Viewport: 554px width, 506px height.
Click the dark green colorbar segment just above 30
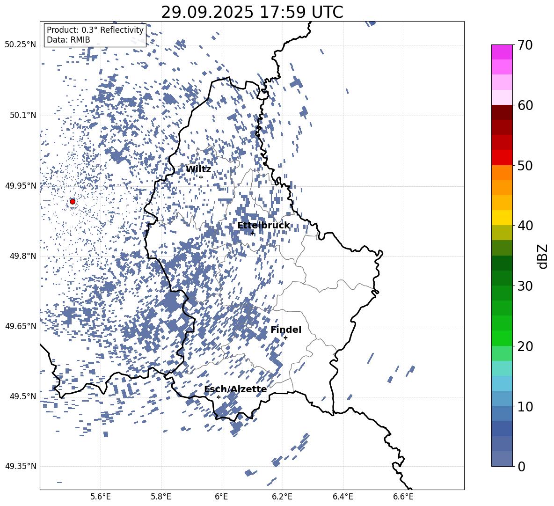click(502, 278)
